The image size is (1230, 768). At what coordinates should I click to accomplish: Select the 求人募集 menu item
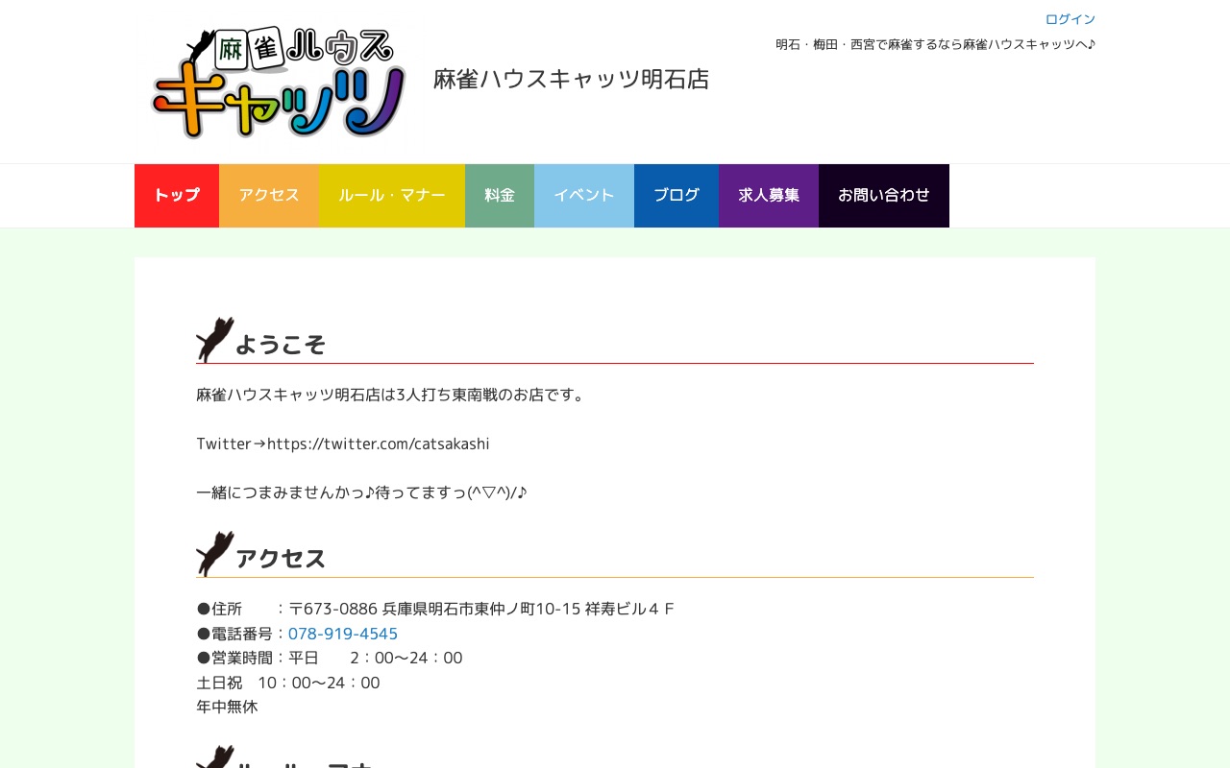(x=769, y=196)
